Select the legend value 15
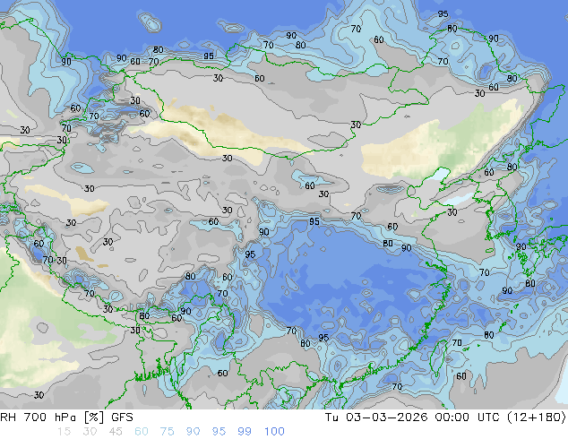The width and height of the screenshot is (568, 439). pos(65,432)
